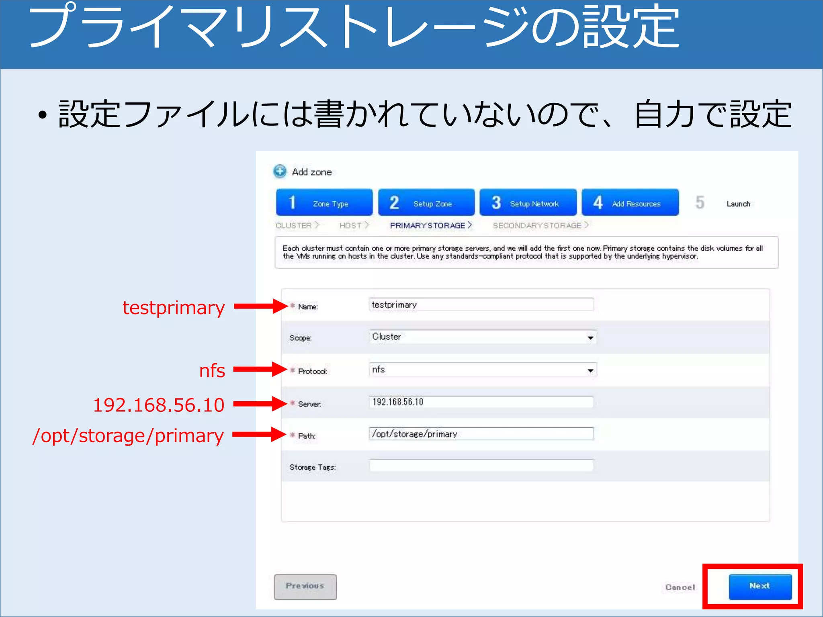823x617 pixels.
Task: Go to the PRIMARY STORAGE sub-step
Action: pyautogui.click(x=431, y=225)
